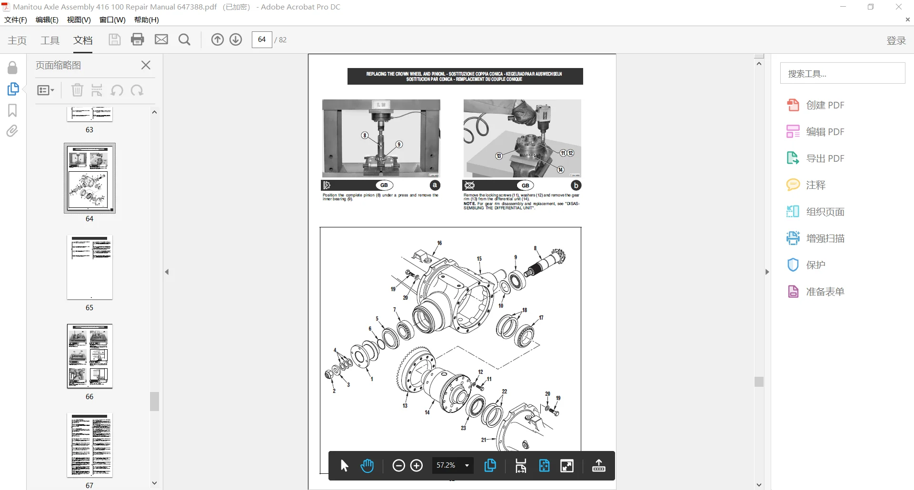Open thumbnails panel options dropdown
914x490 pixels.
coord(46,90)
